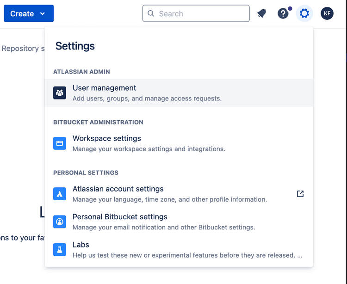Screen dimensions: 347x284
Task: Click the Atlassian logo icon
Action: click(x=60, y=194)
